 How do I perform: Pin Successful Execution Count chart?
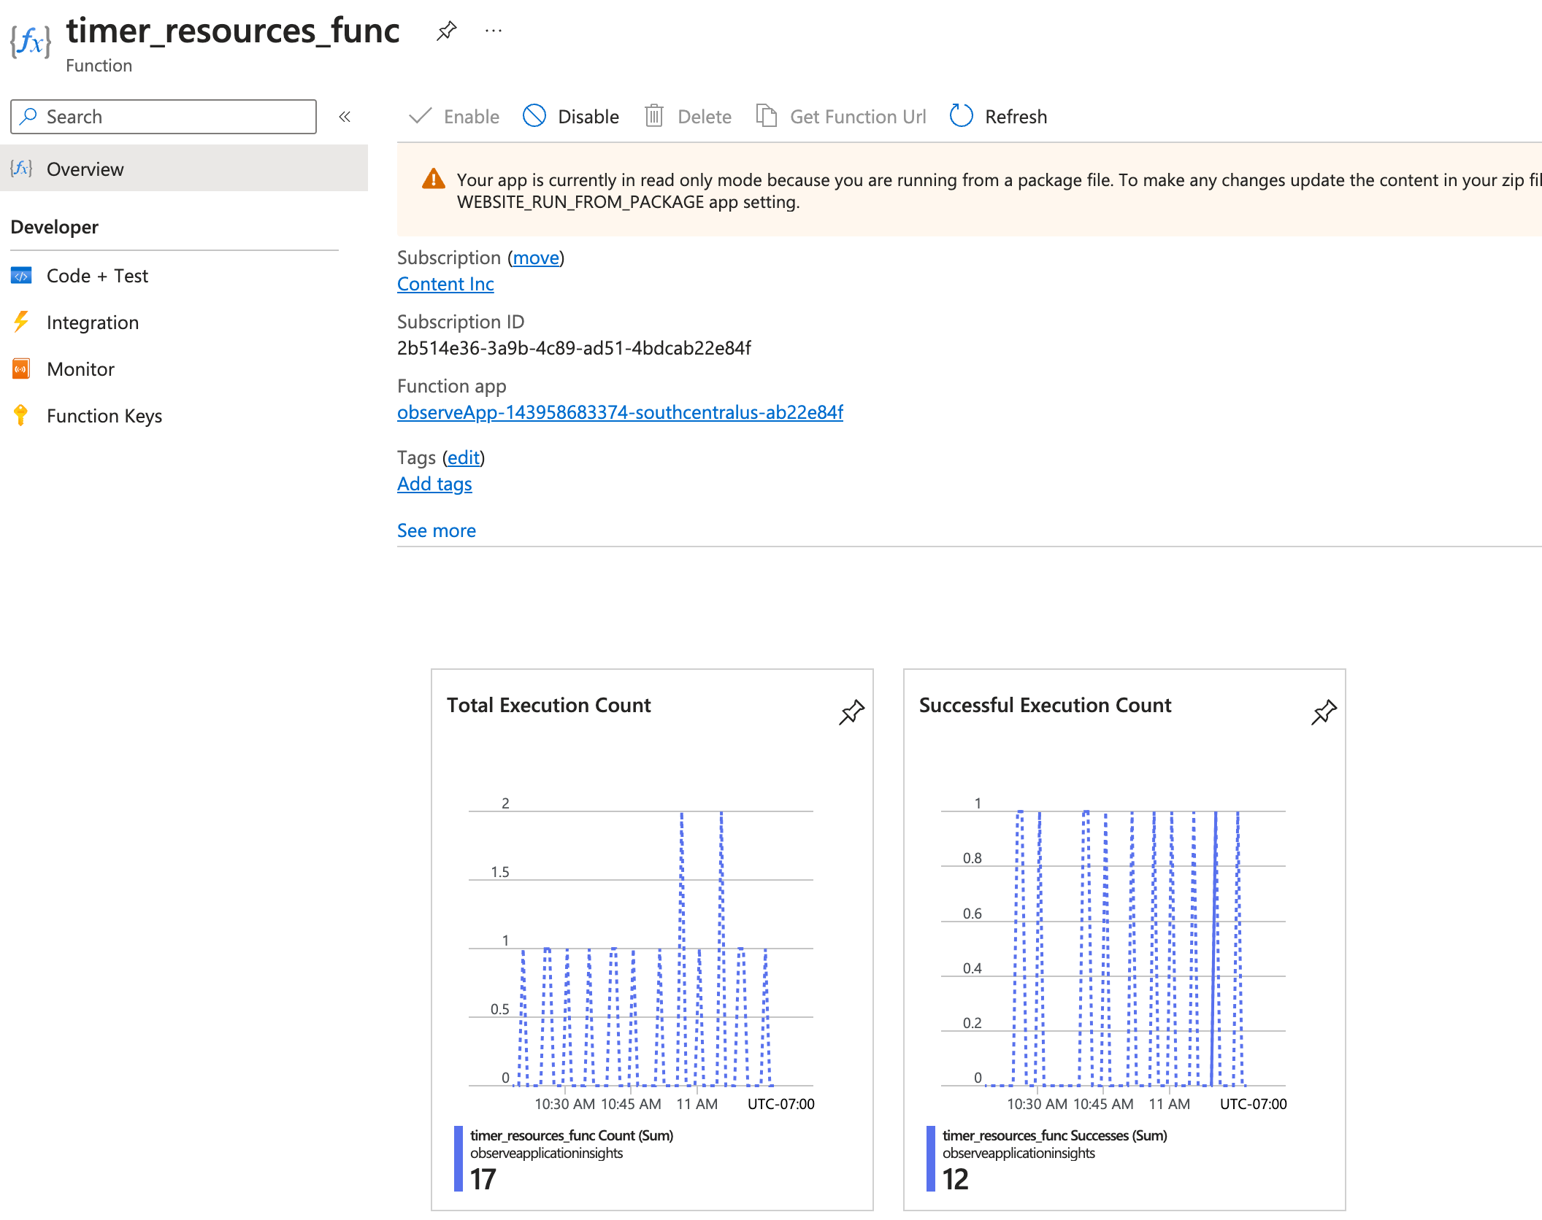1324,712
